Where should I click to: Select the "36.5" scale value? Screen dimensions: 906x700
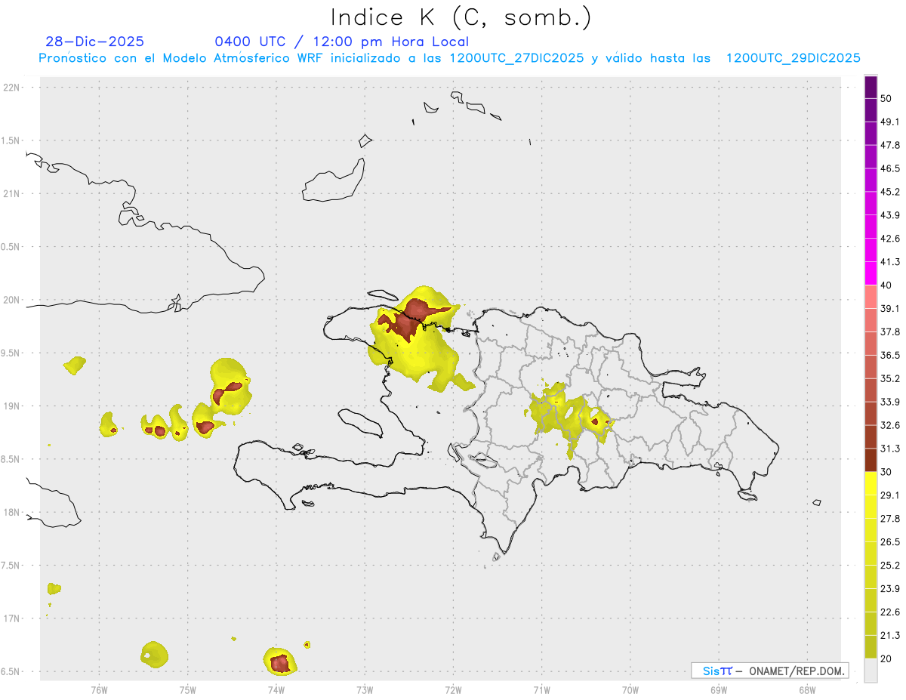coord(890,355)
